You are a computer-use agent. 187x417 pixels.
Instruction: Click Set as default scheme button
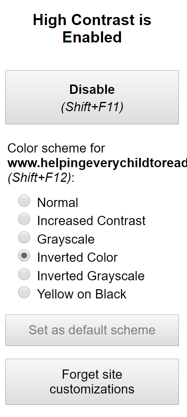point(92,330)
